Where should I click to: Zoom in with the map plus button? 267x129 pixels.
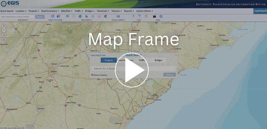click(x=4, y=26)
